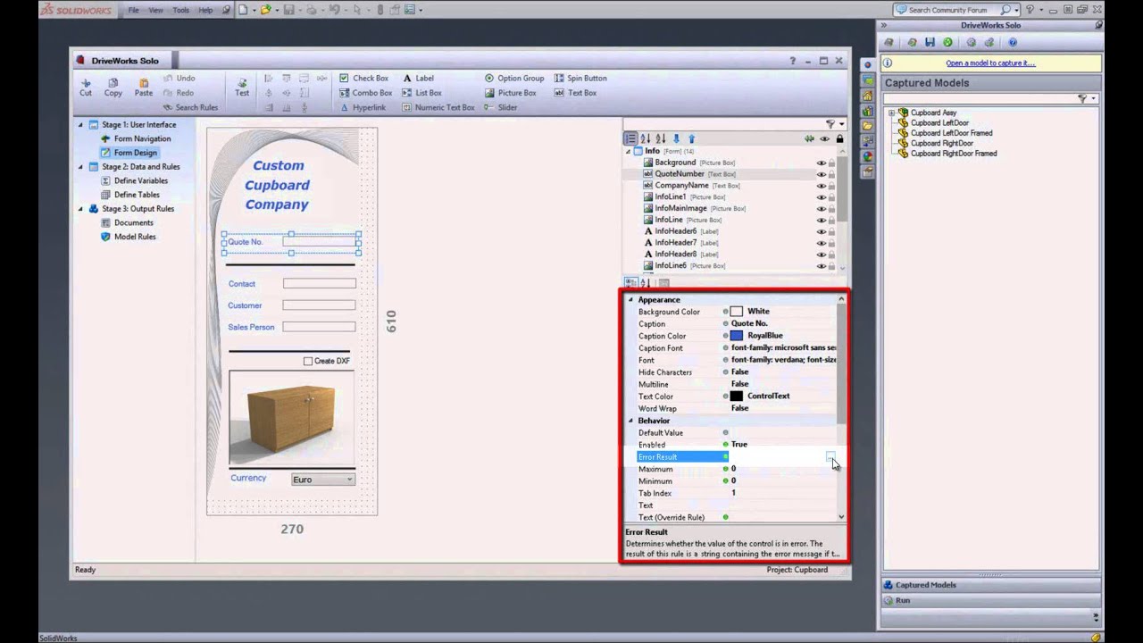1143x643 pixels.
Task: Add a Slider control from toolbar
Action: click(x=501, y=107)
